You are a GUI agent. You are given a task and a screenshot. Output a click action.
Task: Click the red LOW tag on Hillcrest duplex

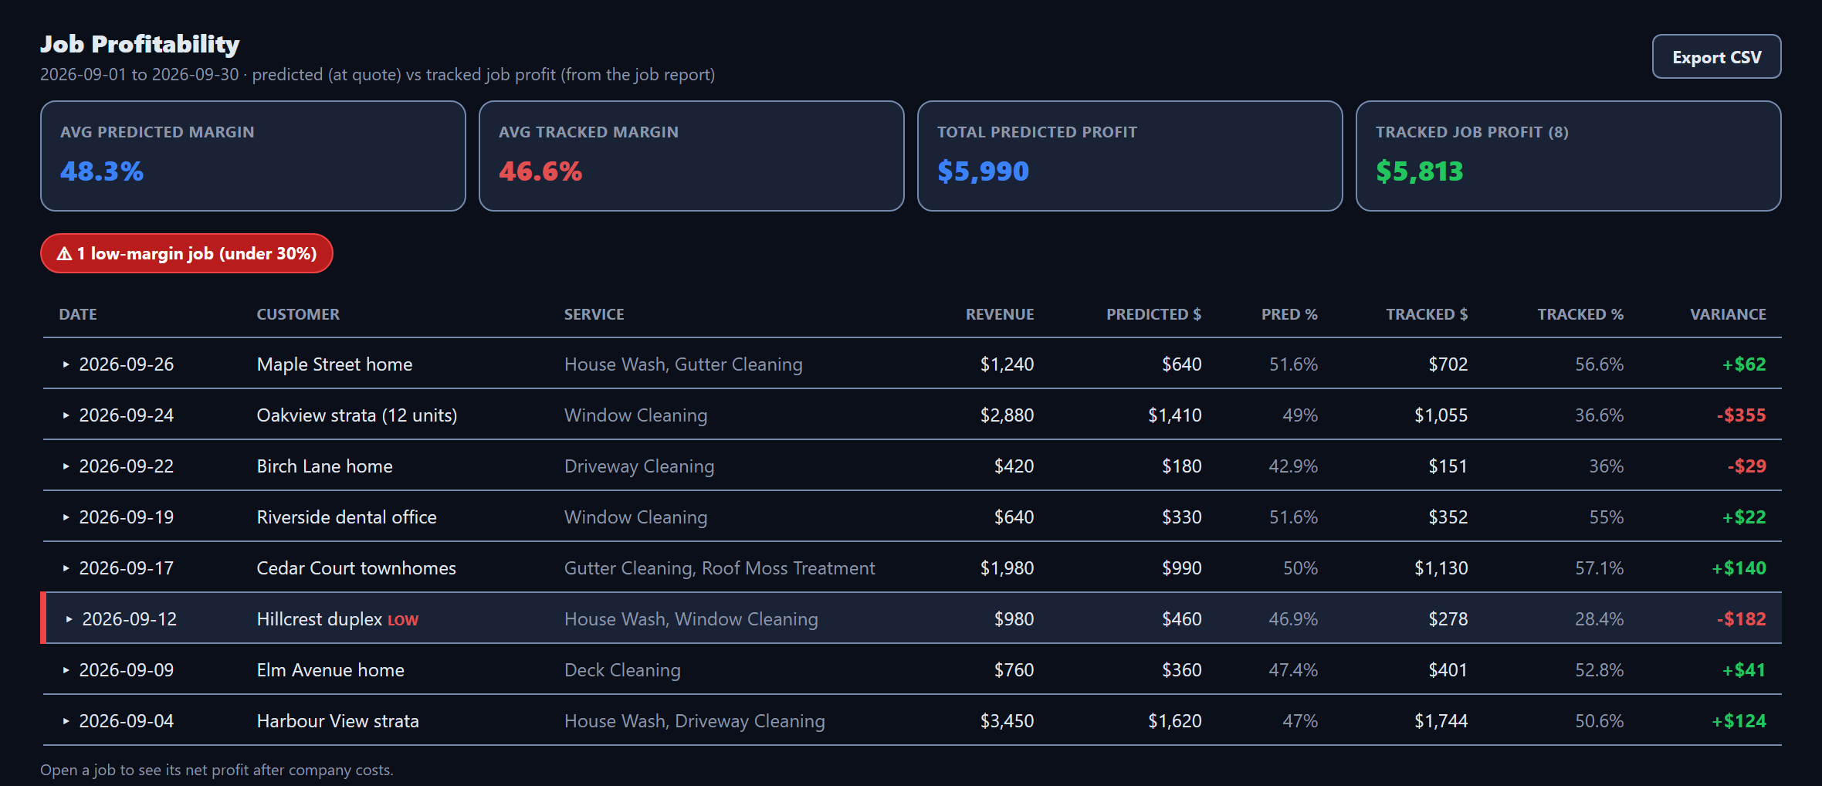[x=403, y=620]
